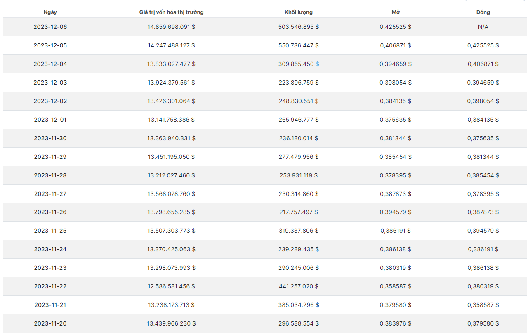
Task: Click the Mở column header
Action: coord(395,12)
